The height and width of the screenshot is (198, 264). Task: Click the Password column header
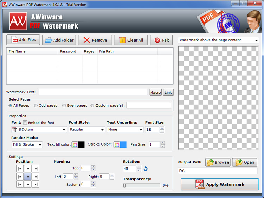(x=70, y=51)
